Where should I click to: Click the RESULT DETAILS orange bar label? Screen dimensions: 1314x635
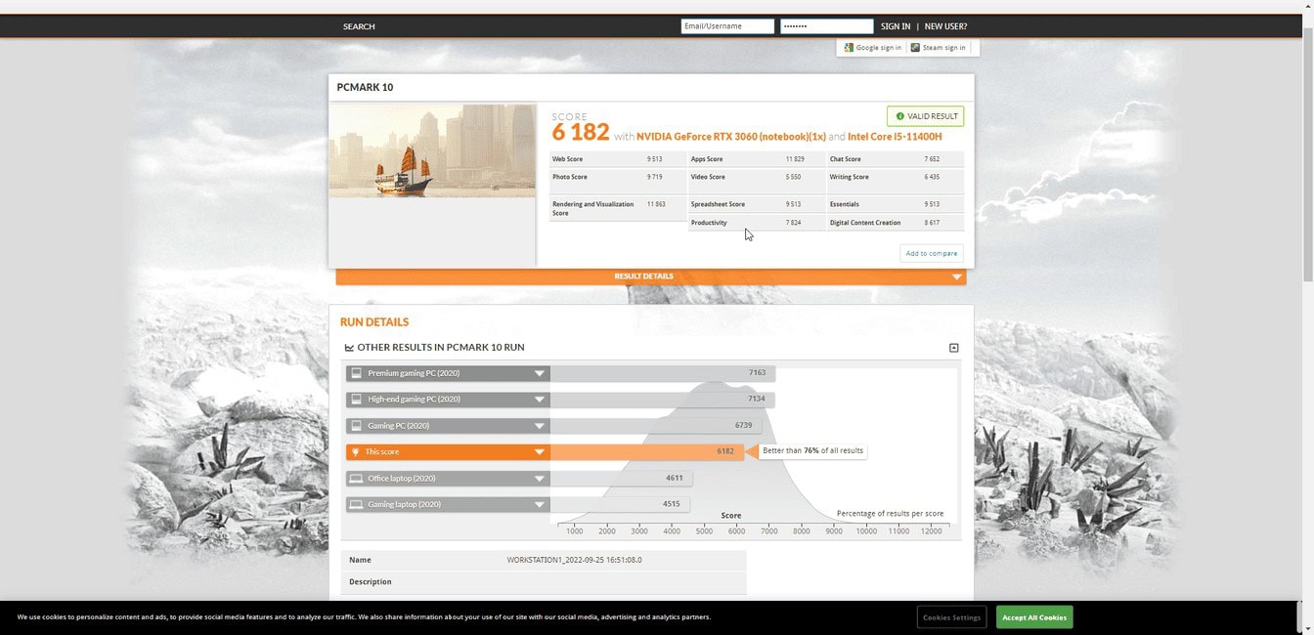coord(643,276)
